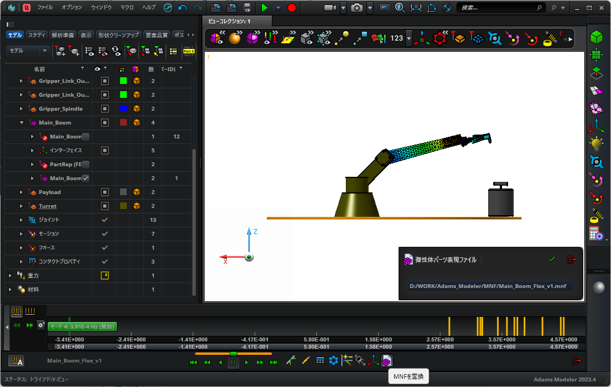Click the calculator icon in right sidebar

click(x=596, y=234)
